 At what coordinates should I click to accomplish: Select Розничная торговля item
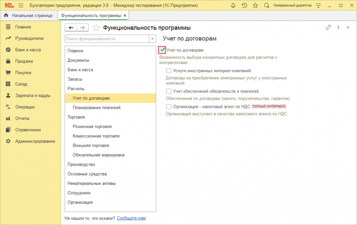click(111, 126)
